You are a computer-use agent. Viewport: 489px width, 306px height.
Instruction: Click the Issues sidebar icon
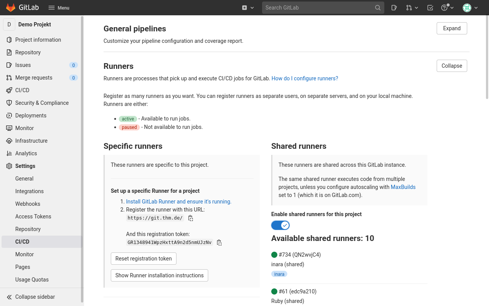(9, 65)
